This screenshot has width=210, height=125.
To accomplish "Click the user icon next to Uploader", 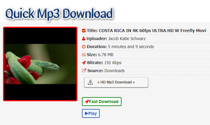I will 84,39.
